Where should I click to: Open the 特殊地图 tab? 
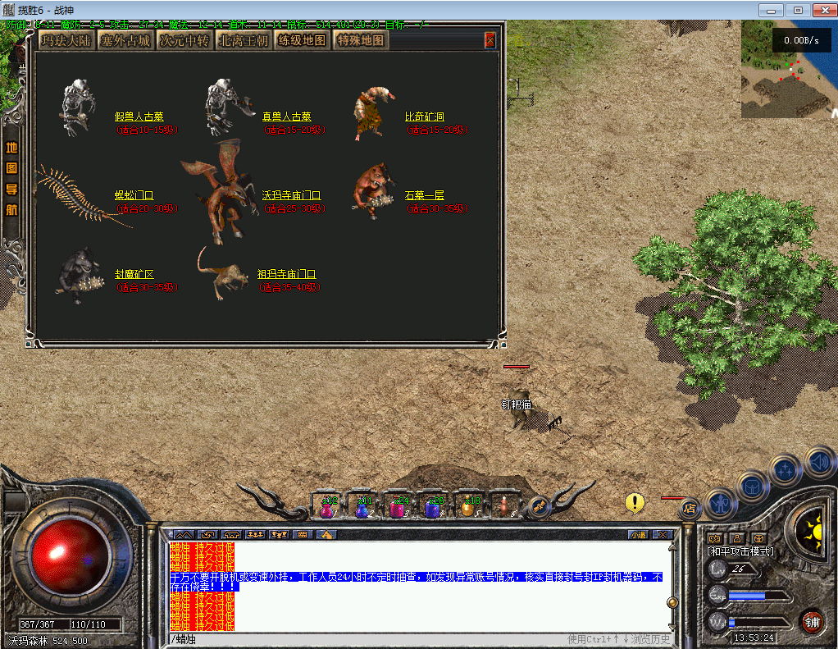click(x=360, y=40)
